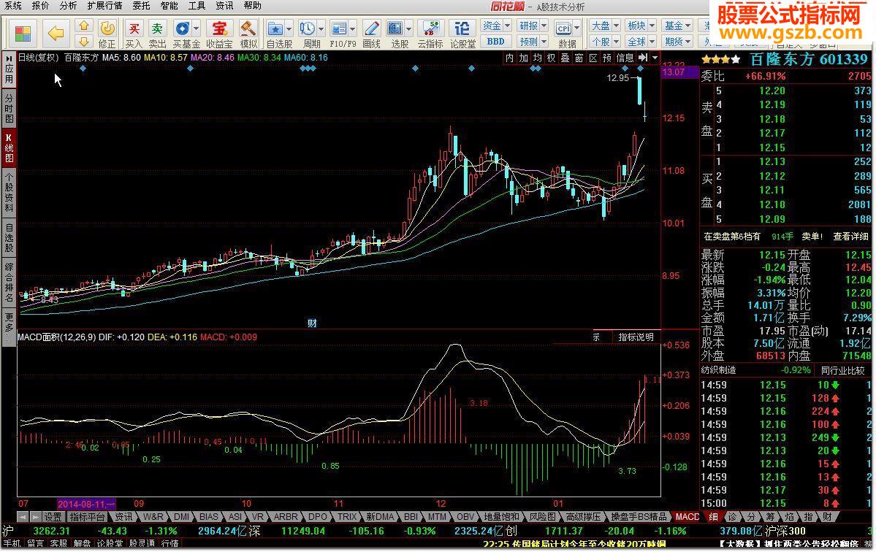
Task: Click the 指标说明 button
Action: (636, 337)
